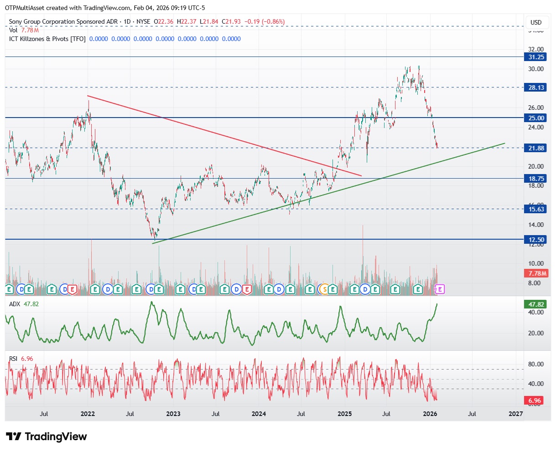Click the 80.00 tick on RSI axis
The width and height of the screenshot is (556, 452).
pyautogui.click(x=536, y=364)
